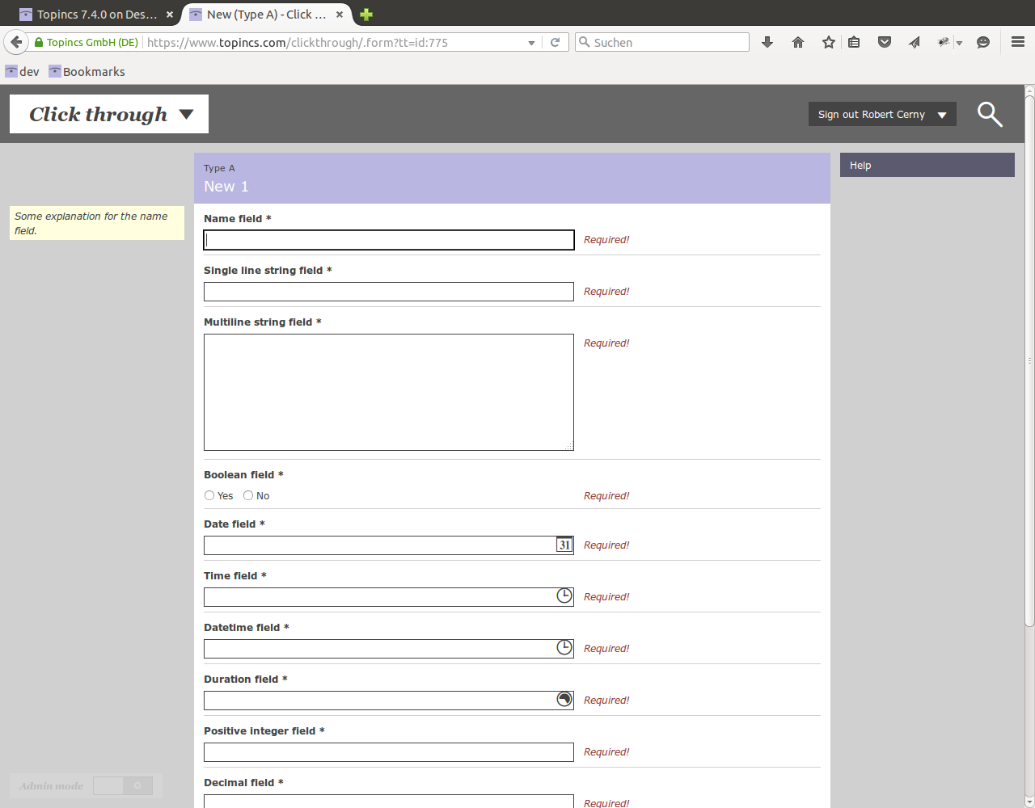Click the Datetime field clock icon

[x=564, y=648]
